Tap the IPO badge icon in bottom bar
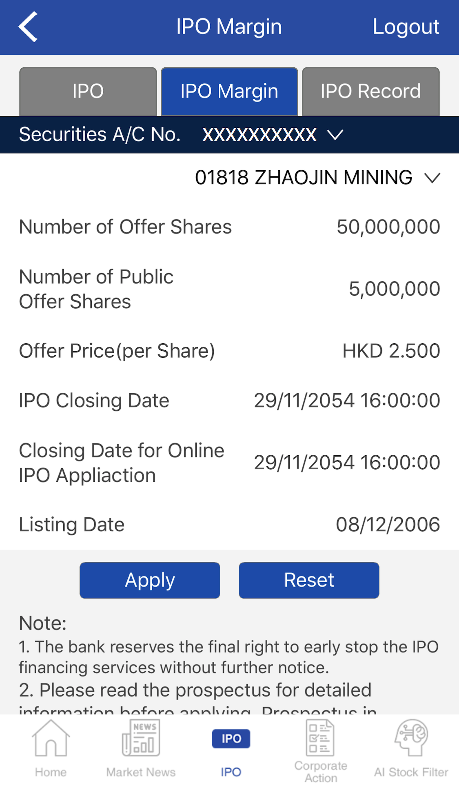This screenshot has height=788, width=459. tap(231, 739)
